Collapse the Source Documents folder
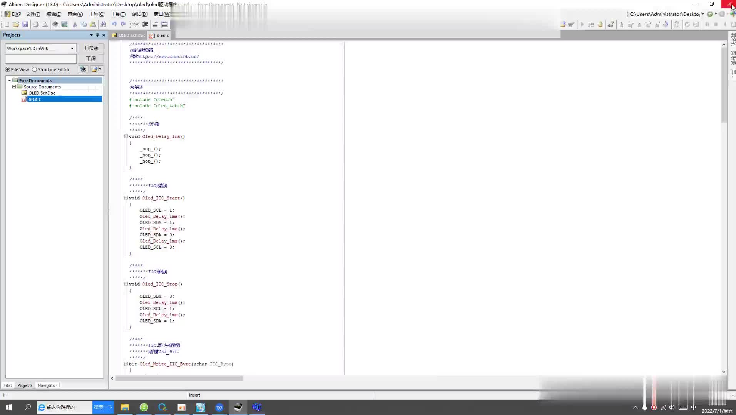 pos(14,87)
